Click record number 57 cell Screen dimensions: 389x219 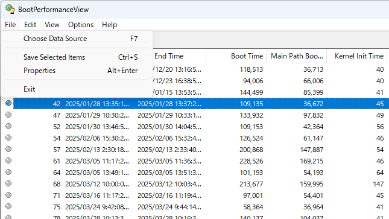pyautogui.click(x=57, y=150)
